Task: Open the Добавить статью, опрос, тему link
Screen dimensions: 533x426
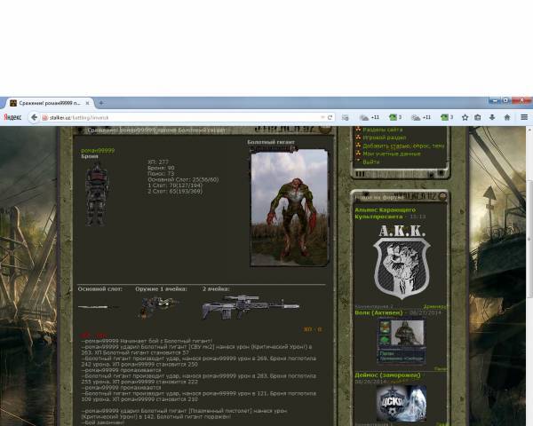Action: (x=403, y=146)
